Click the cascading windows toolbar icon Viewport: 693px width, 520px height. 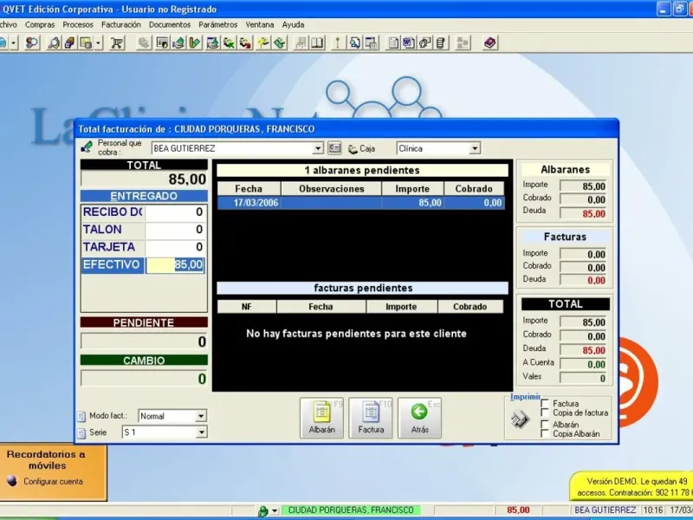click(x=371, y=42)
